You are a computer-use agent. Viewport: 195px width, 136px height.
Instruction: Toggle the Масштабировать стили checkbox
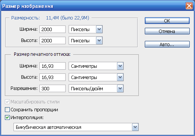[7, 102]
